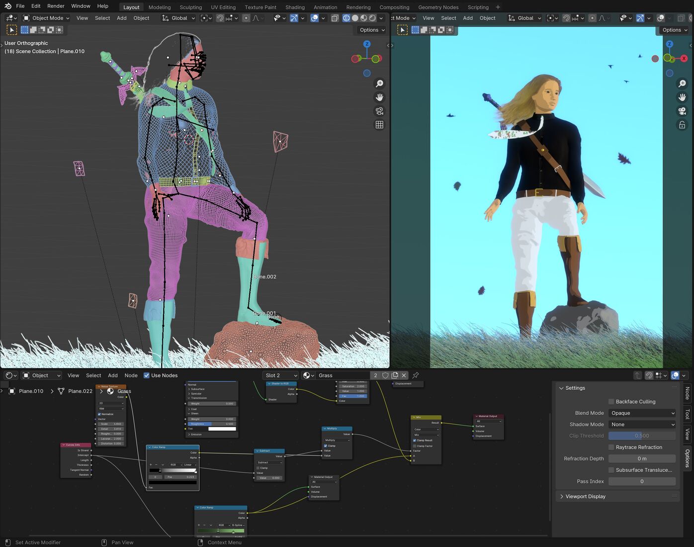Open Object Mode dropdown in left viewport
The image size is (694, 547).
(46, 18)
